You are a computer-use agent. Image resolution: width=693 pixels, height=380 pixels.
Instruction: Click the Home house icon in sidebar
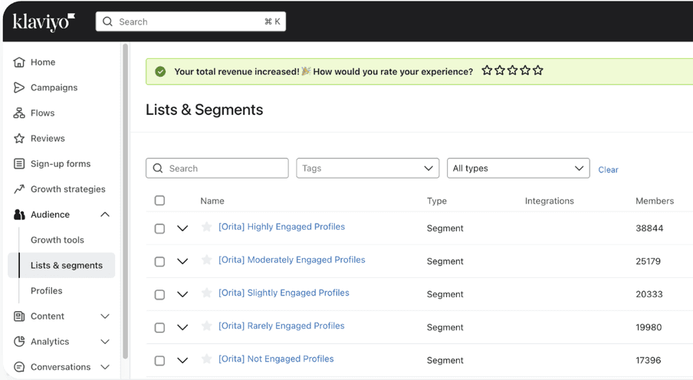(19, 62)
